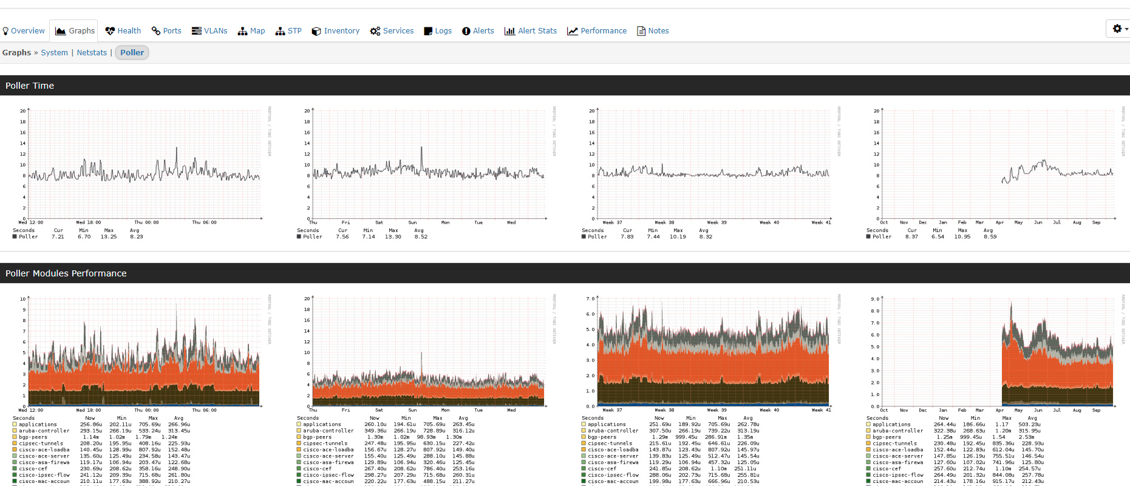Switch to the STP tab
Image resolution: width=1130 pixels, height=486 pixels.
pos(288,31)
